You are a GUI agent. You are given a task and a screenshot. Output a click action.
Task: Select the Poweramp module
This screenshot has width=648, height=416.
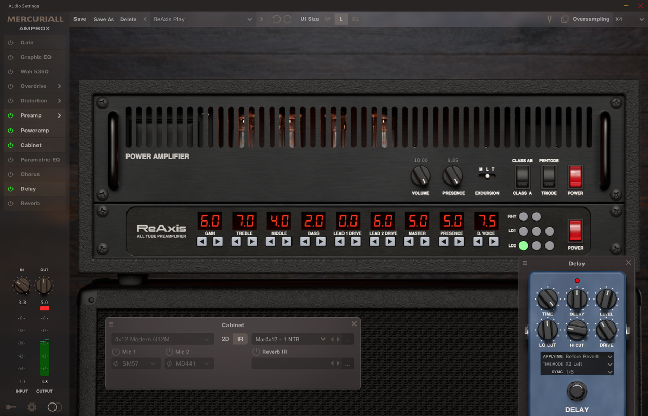[35, 131]
